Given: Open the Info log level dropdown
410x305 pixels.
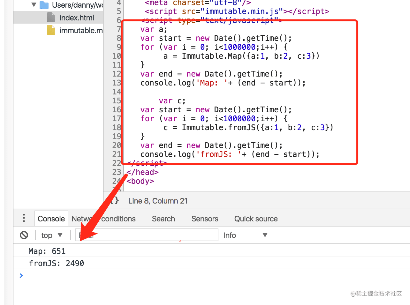Looking at the screenshot, I should coord(245,235).
